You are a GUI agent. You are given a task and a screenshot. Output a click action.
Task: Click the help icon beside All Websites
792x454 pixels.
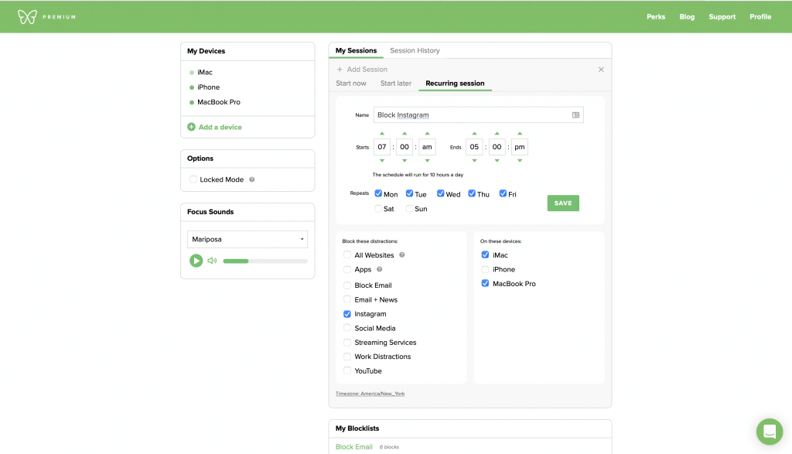pyautogui.click(x=401, y=255)
